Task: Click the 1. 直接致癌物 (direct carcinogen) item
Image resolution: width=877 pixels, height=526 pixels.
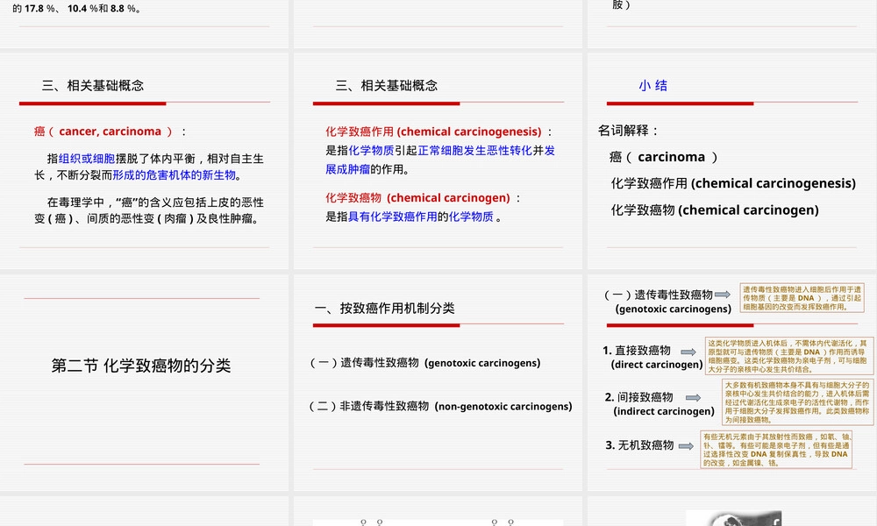Action: click(x=652, y=357)
